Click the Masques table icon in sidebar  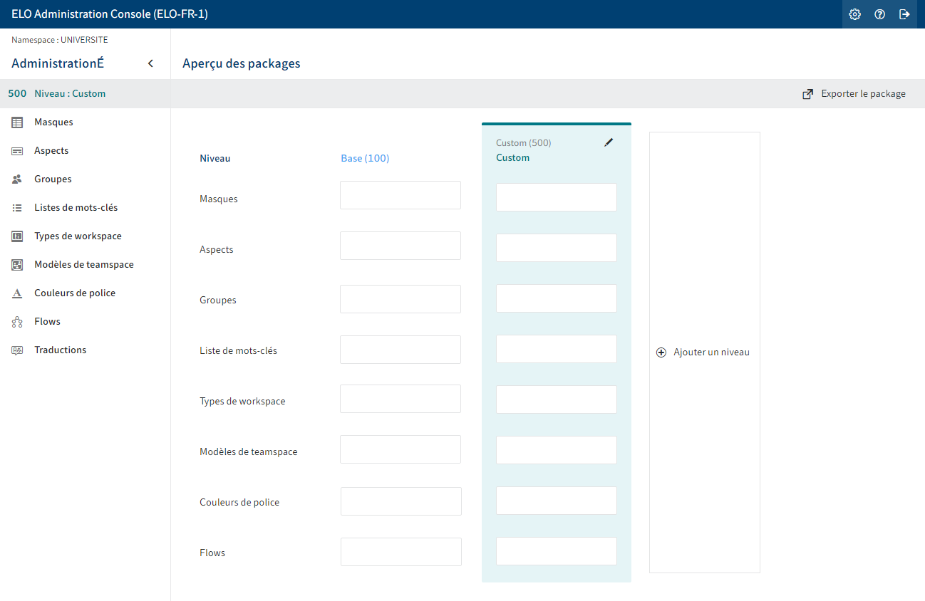(x=17, y=122)
